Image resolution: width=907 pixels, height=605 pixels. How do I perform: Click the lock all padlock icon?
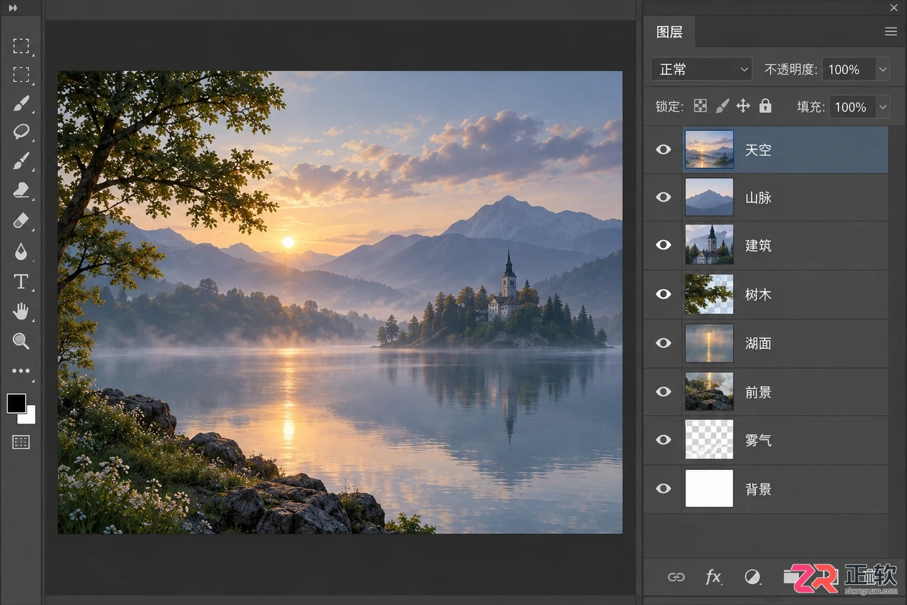click(765, 106)
